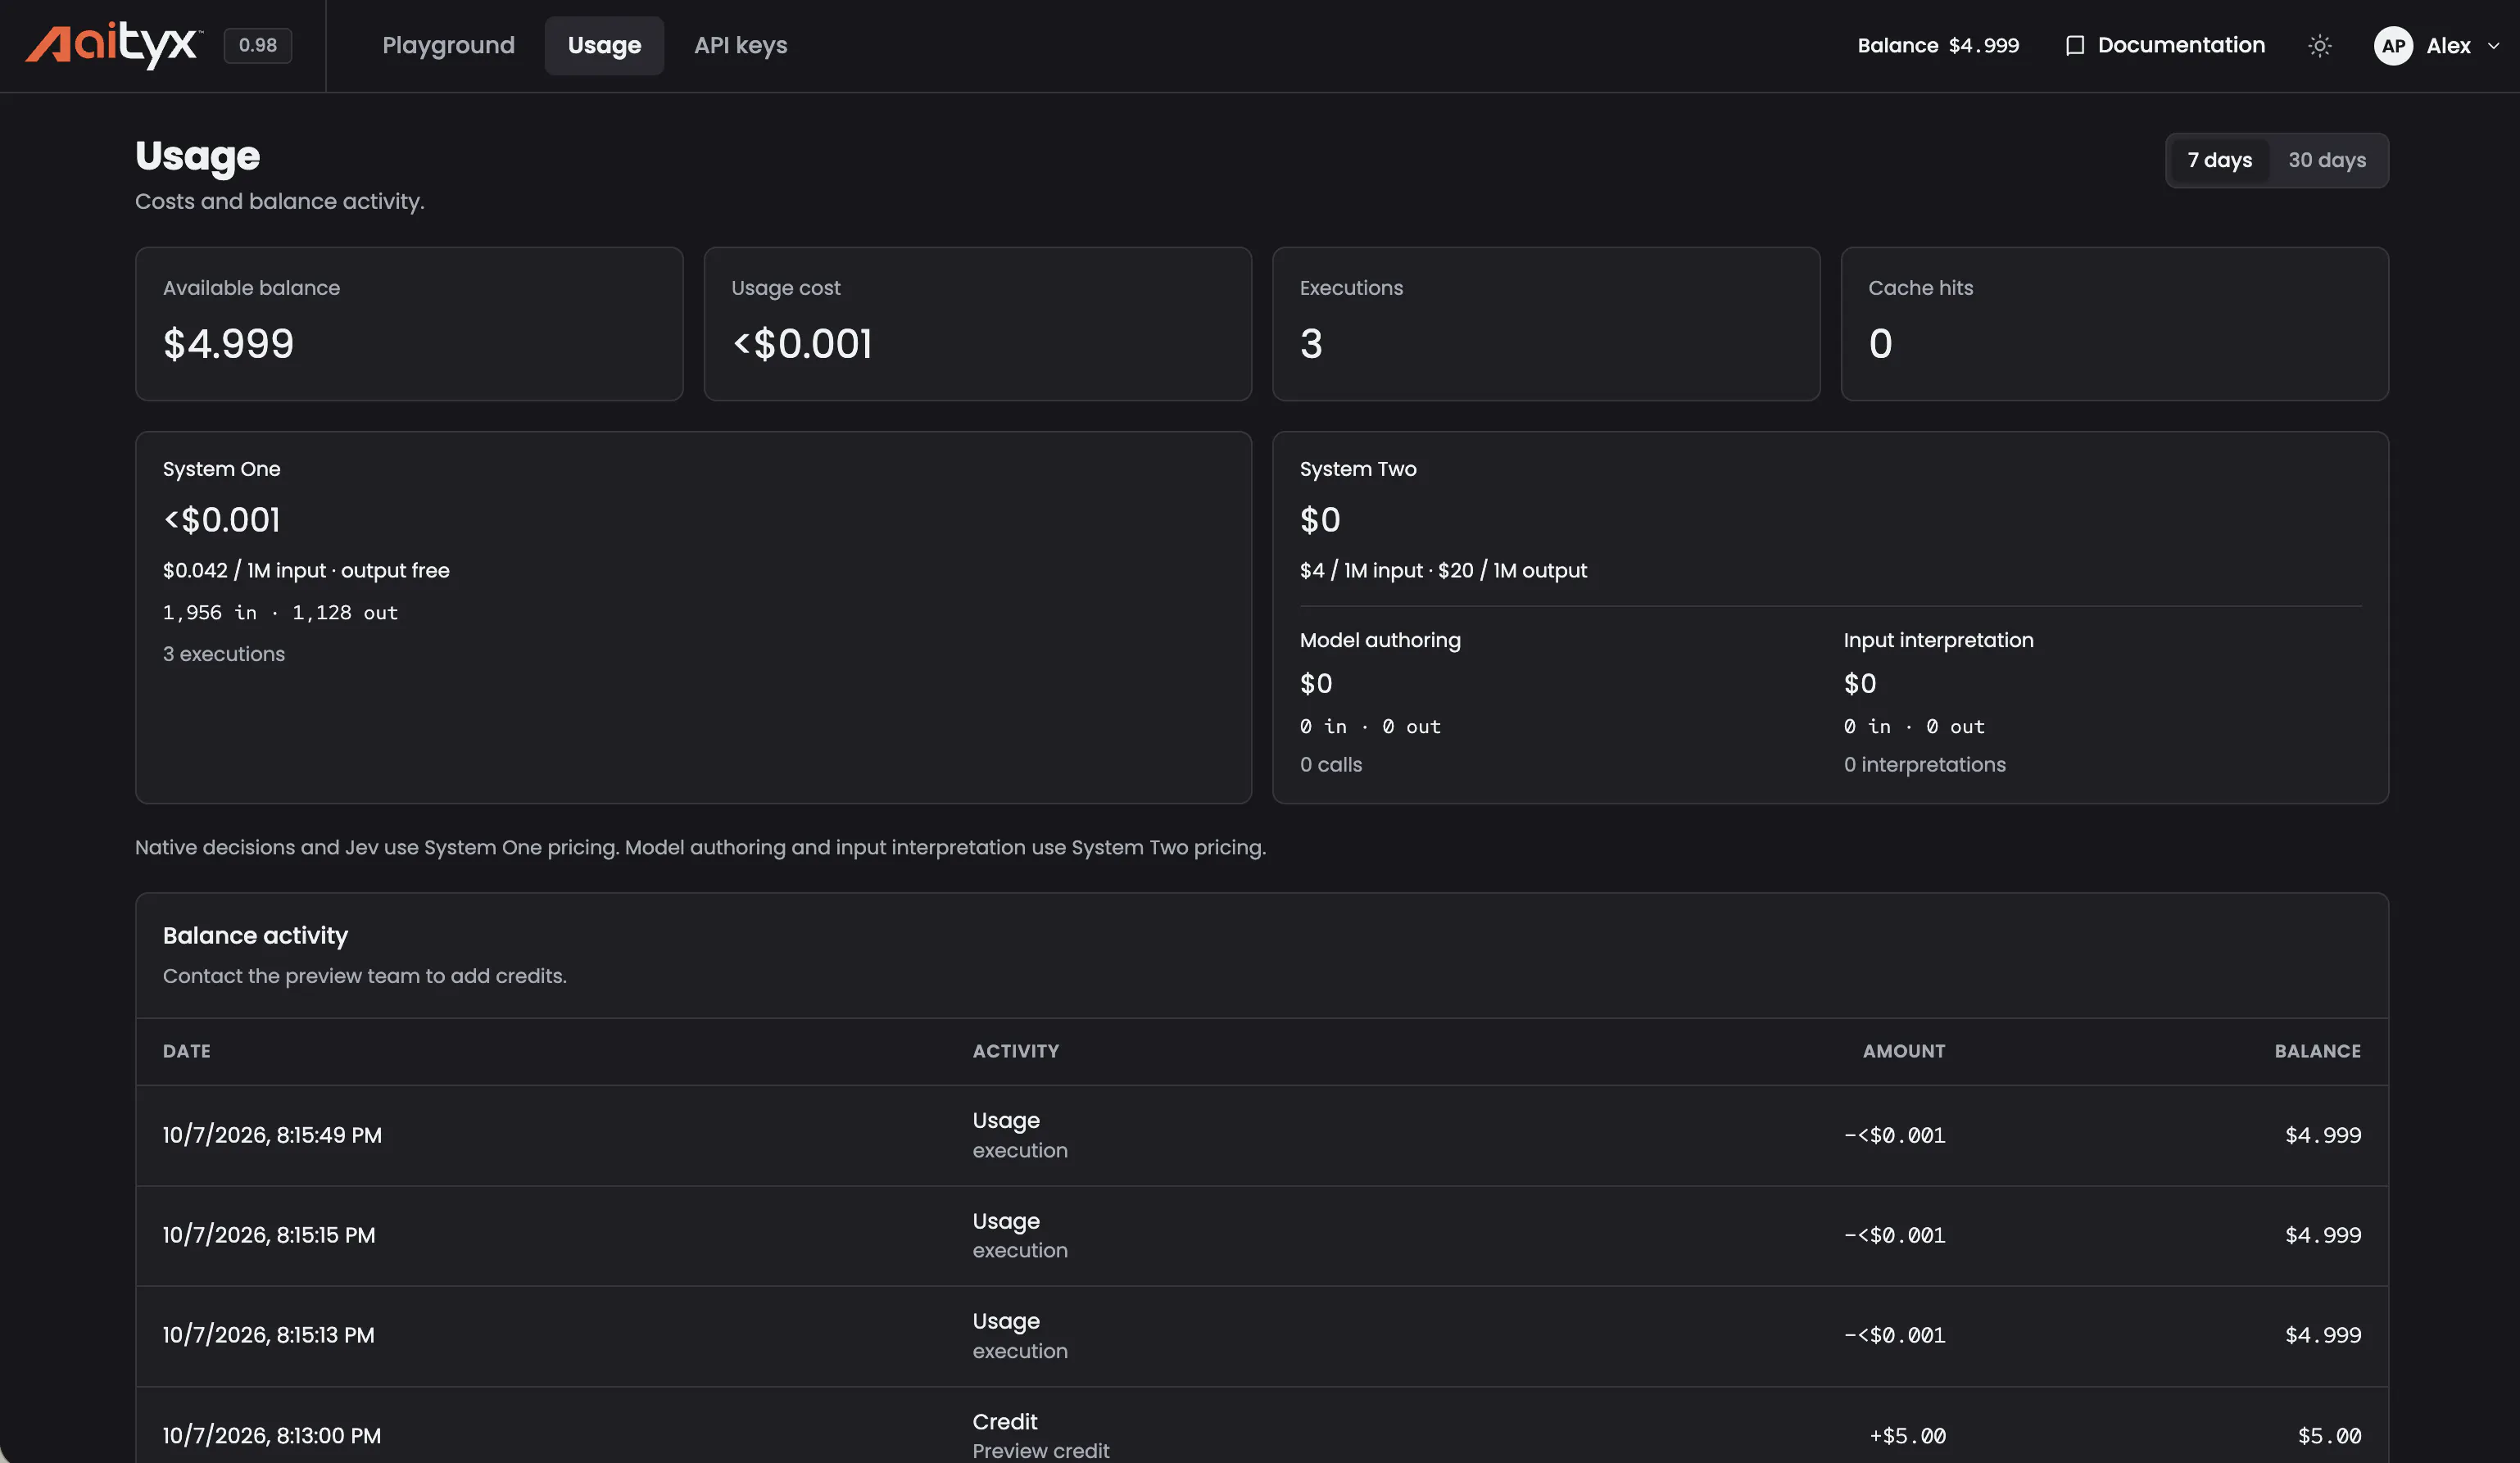Viewport: 2520px width, 1463px height.
Task: Switch range to 7 days
Action: [x=2220, y=160]
